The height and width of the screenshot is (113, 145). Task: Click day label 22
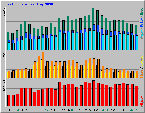click(x=98, y=110)
